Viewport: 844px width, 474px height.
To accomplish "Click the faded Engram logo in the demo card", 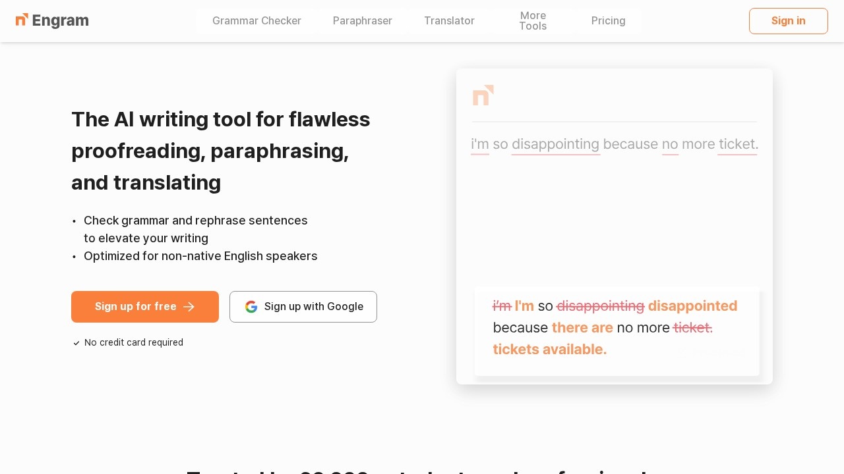I will (x=483, y=95).
